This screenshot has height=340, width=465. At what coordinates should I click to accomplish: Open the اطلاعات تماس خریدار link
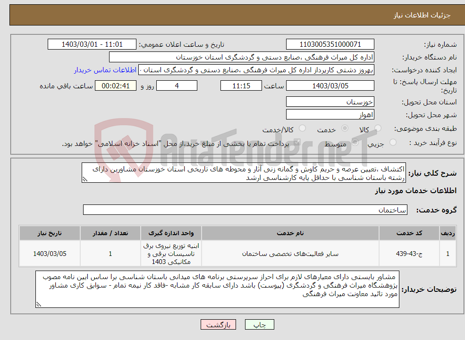point(105,70)
